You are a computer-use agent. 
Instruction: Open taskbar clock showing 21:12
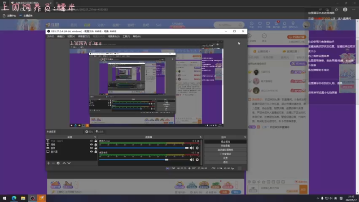click(x=351, y=198)
